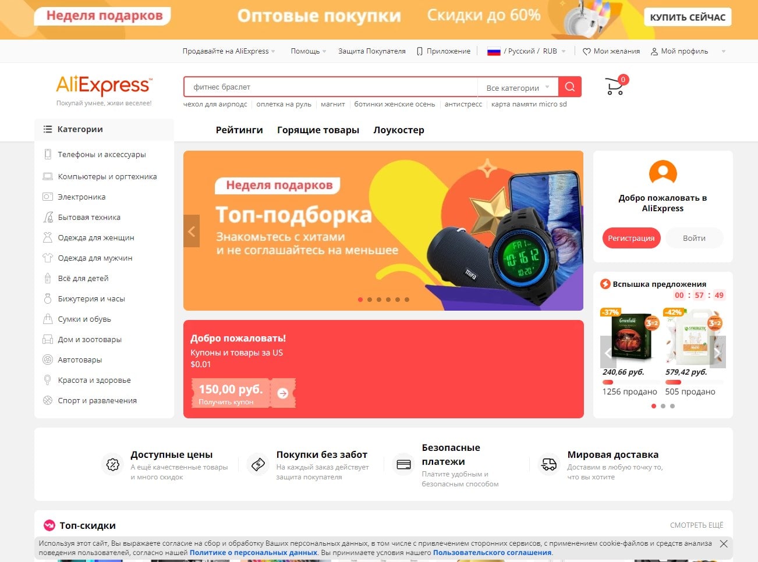Open the Горящие товары tab
This screenshot has width=758, height=562.
318,130
